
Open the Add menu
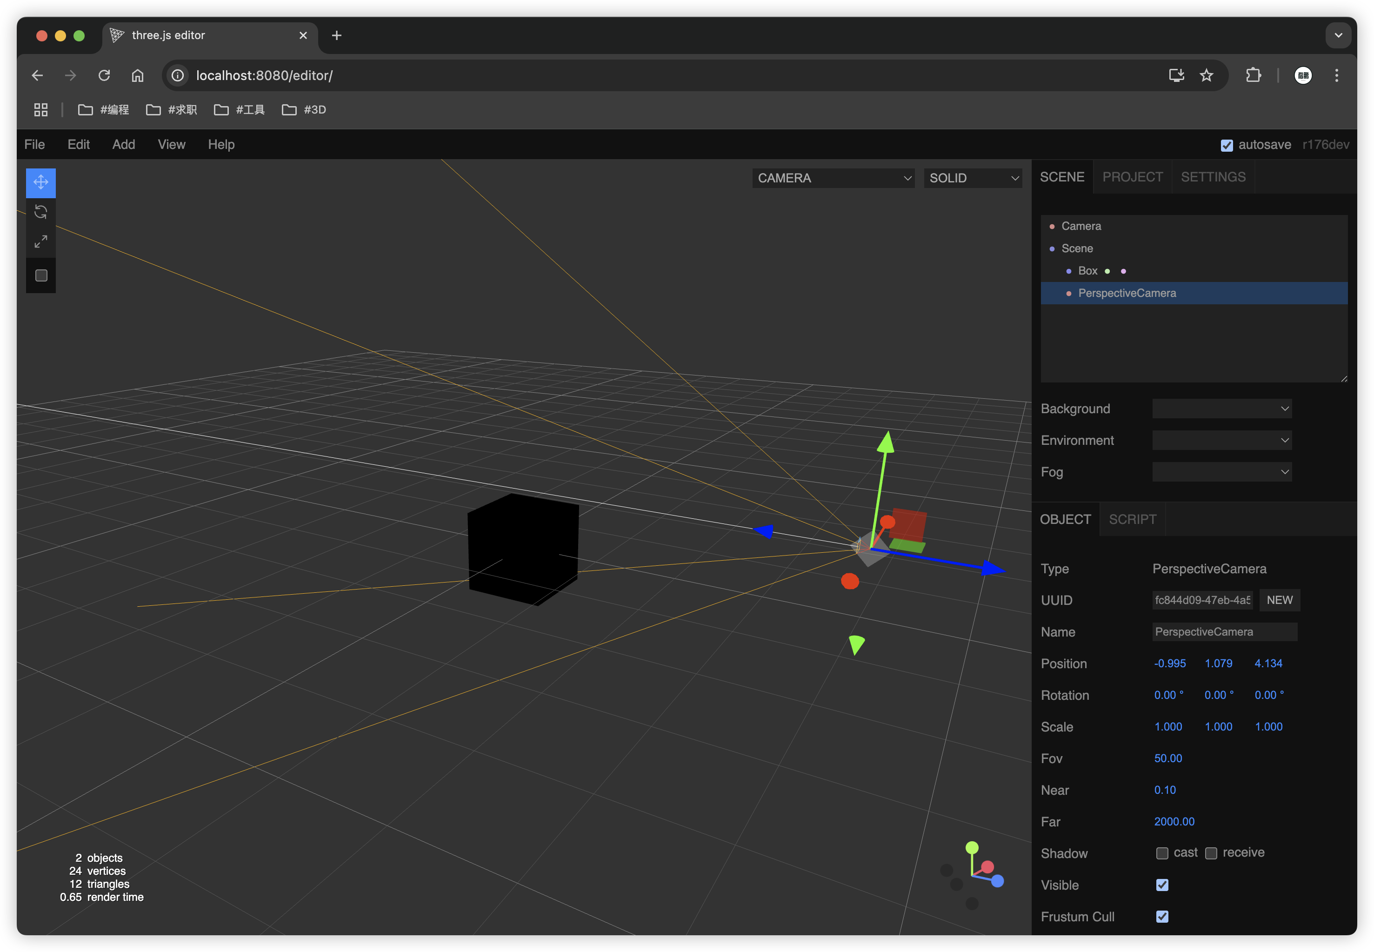point(123,144)
